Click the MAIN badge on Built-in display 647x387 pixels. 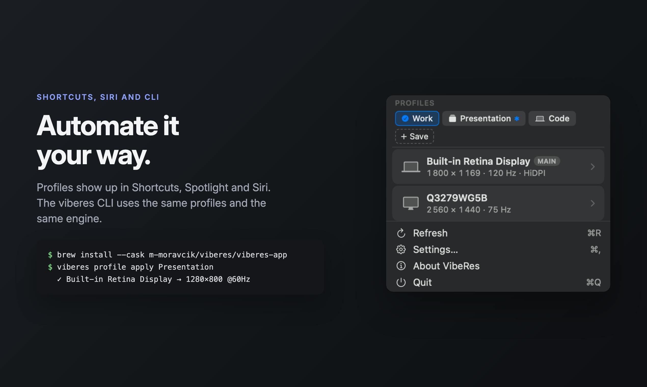547,161
